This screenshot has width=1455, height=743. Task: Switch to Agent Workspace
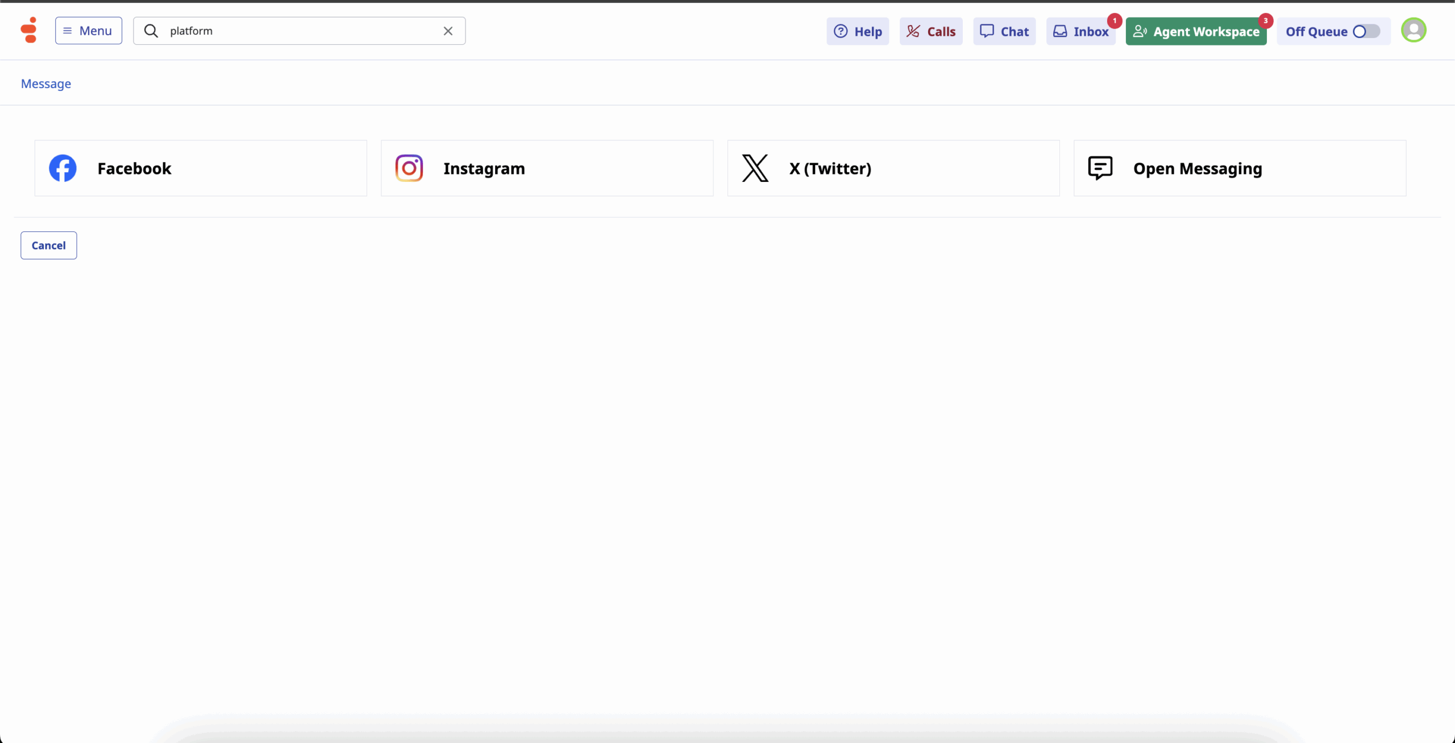coord(1196,31)
